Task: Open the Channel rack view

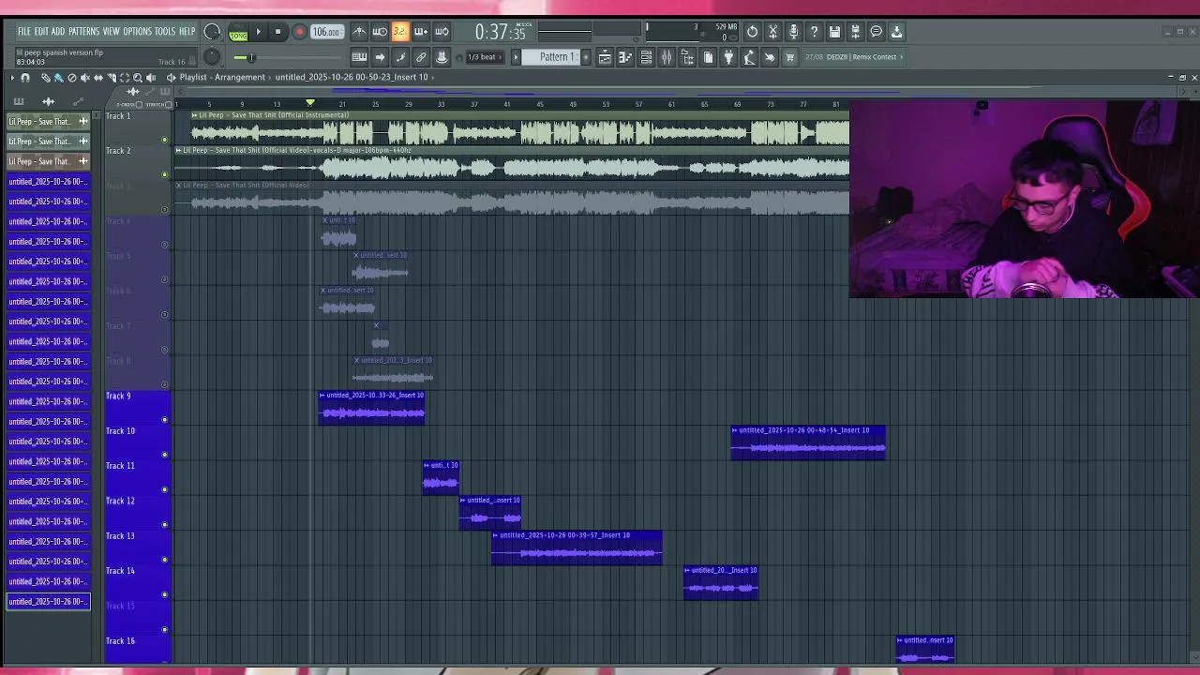Action: [646, 57]
